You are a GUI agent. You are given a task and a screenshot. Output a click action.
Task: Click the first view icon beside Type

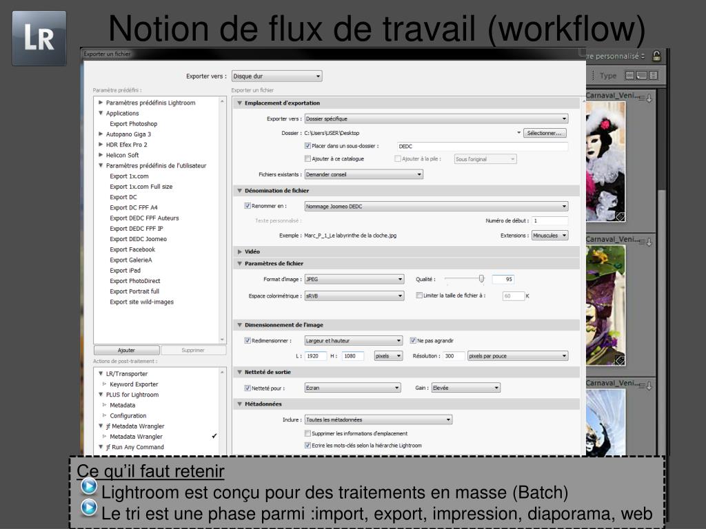coord(630,76)
